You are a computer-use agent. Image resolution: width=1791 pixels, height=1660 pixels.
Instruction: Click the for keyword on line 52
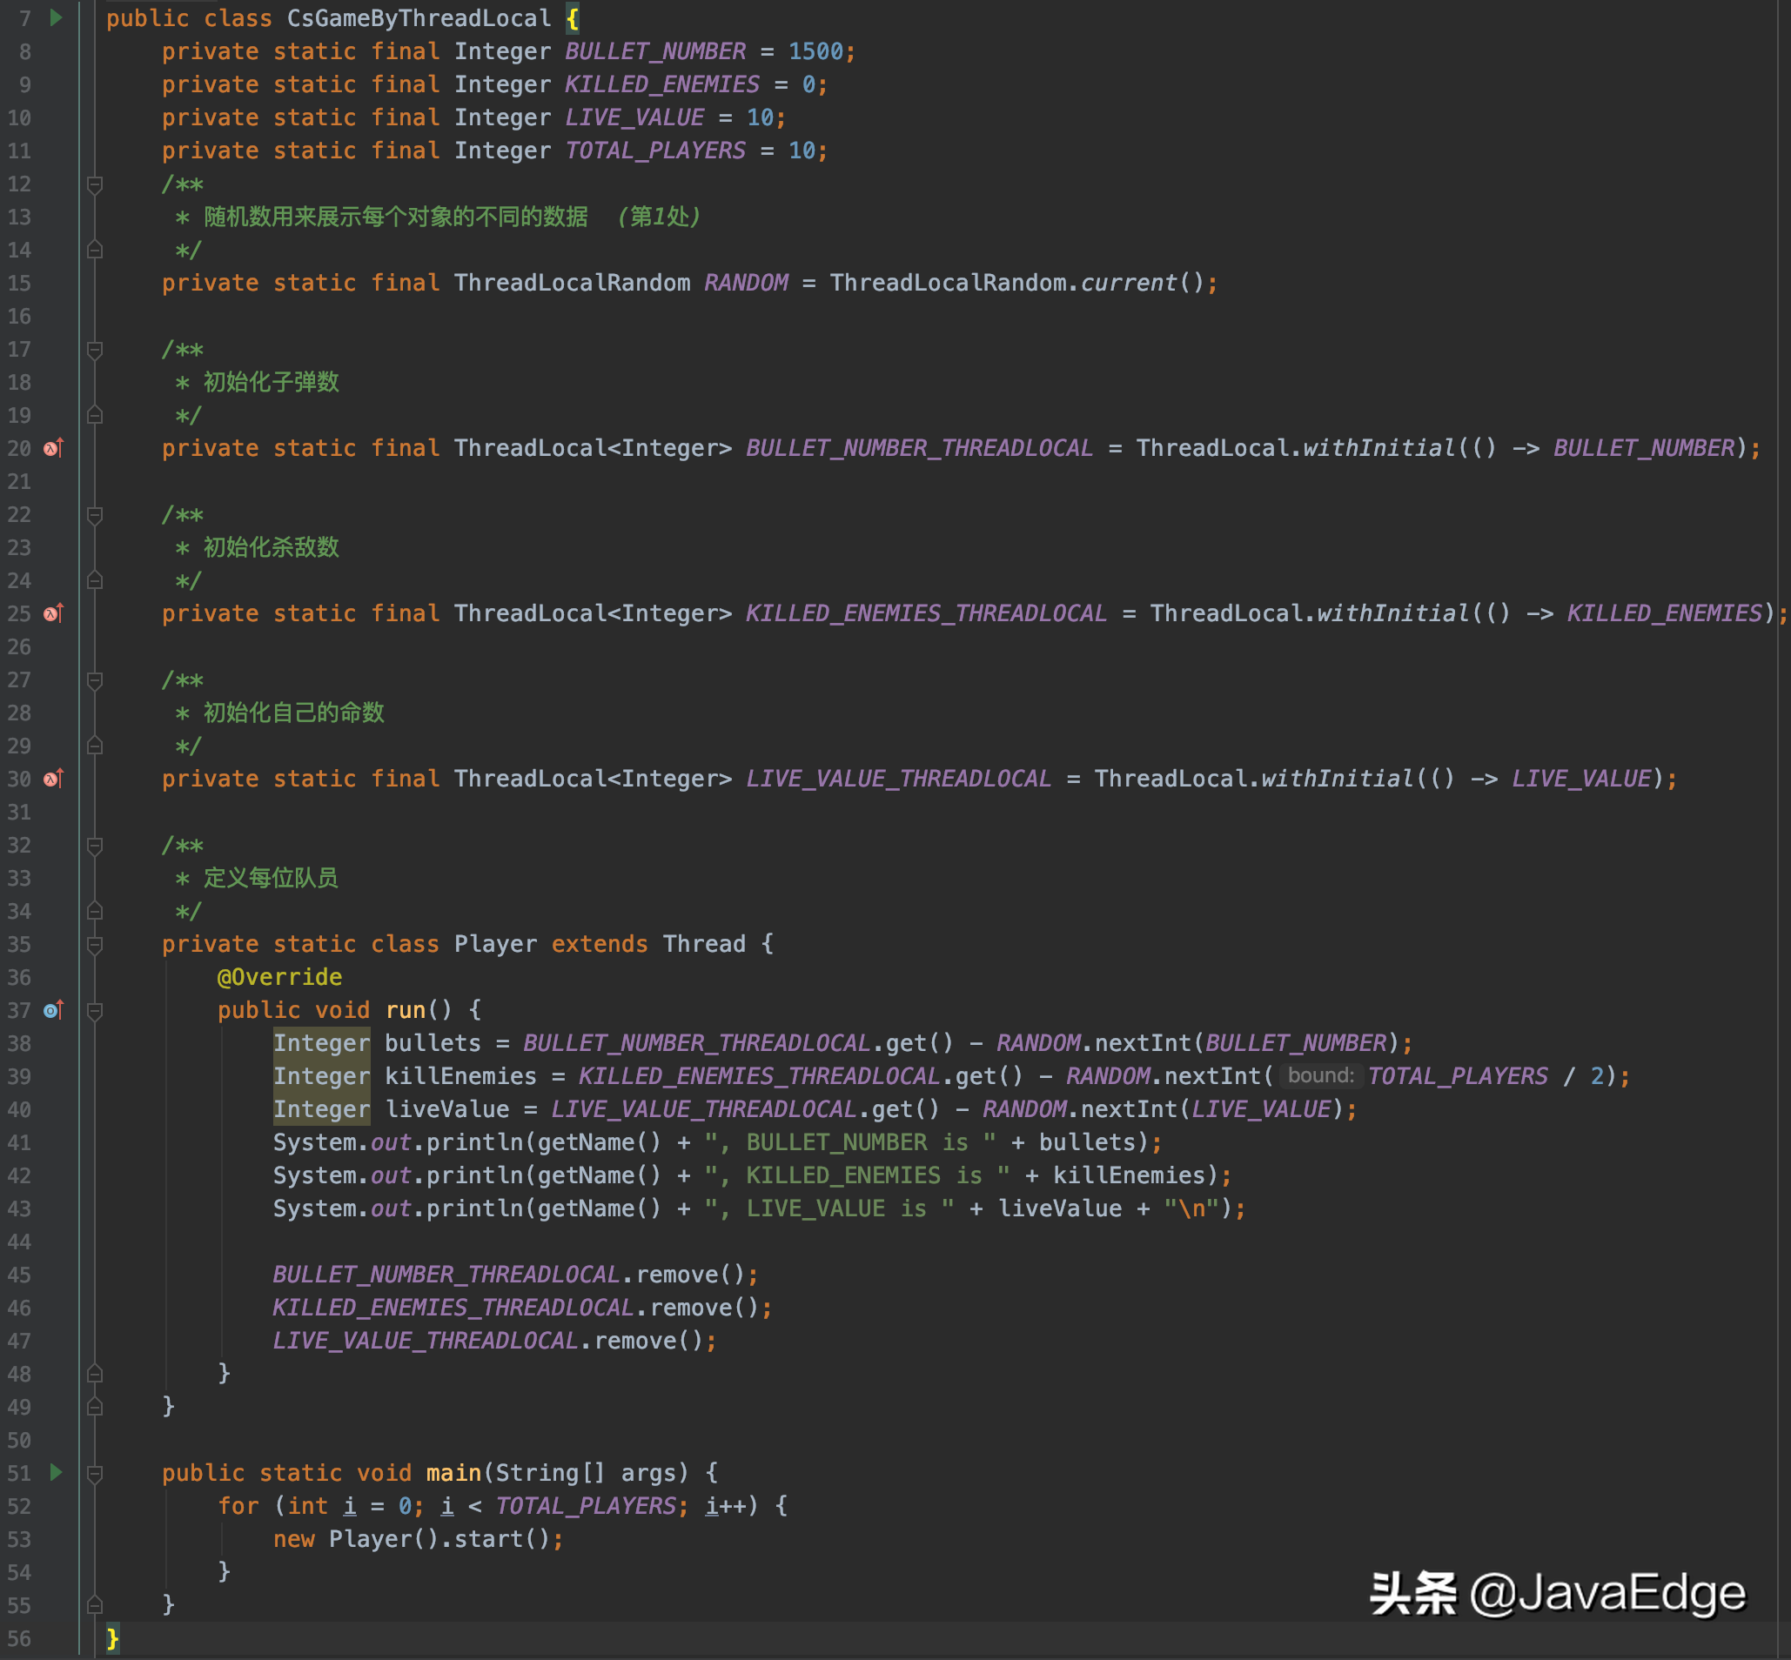pyautogui.click(x=238, y=1505)
